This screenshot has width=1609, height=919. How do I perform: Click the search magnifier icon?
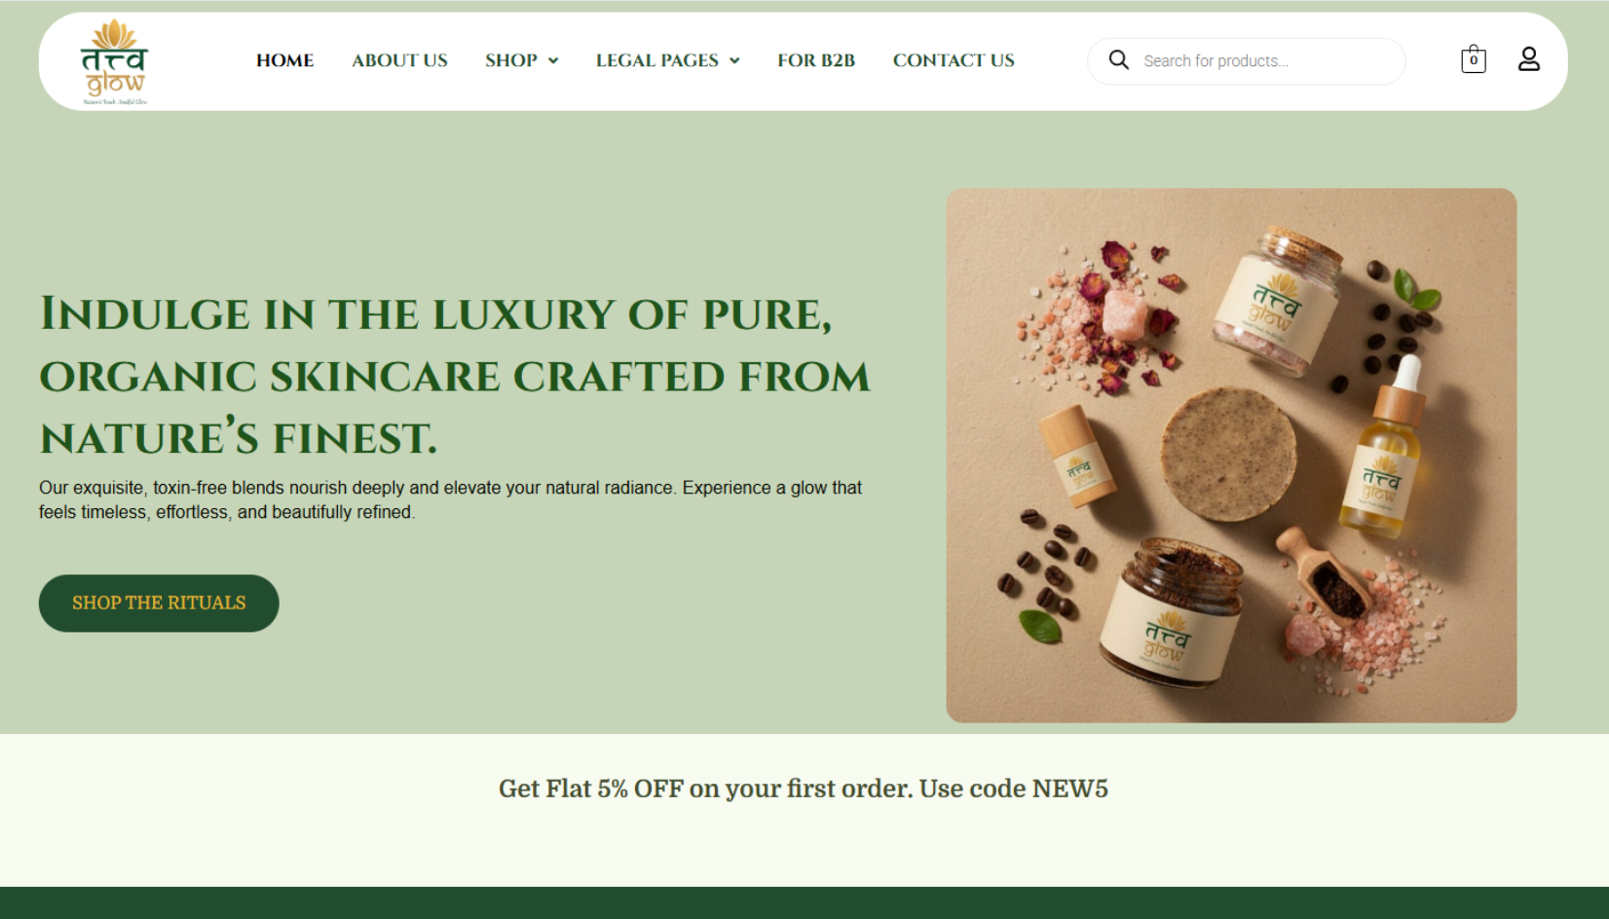(x=1119, y=60)
